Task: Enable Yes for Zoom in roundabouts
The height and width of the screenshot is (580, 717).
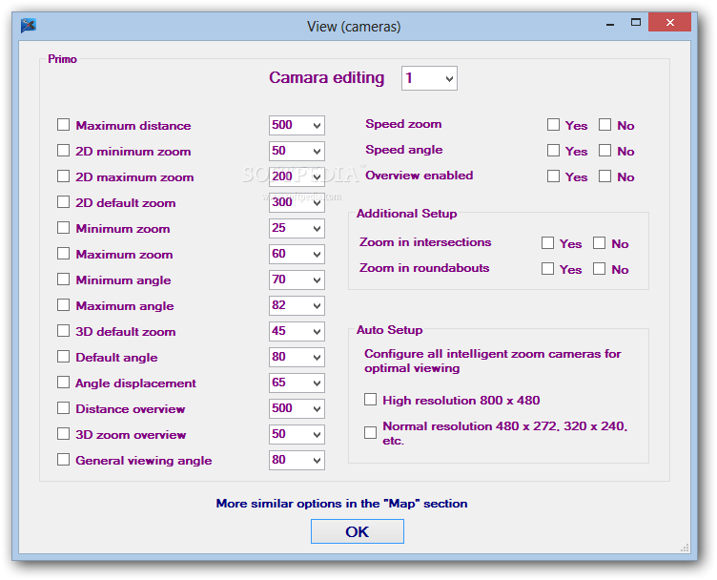Action: pos(548,268)
